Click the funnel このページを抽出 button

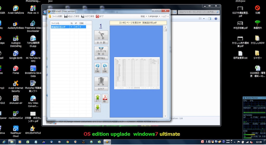101,51
